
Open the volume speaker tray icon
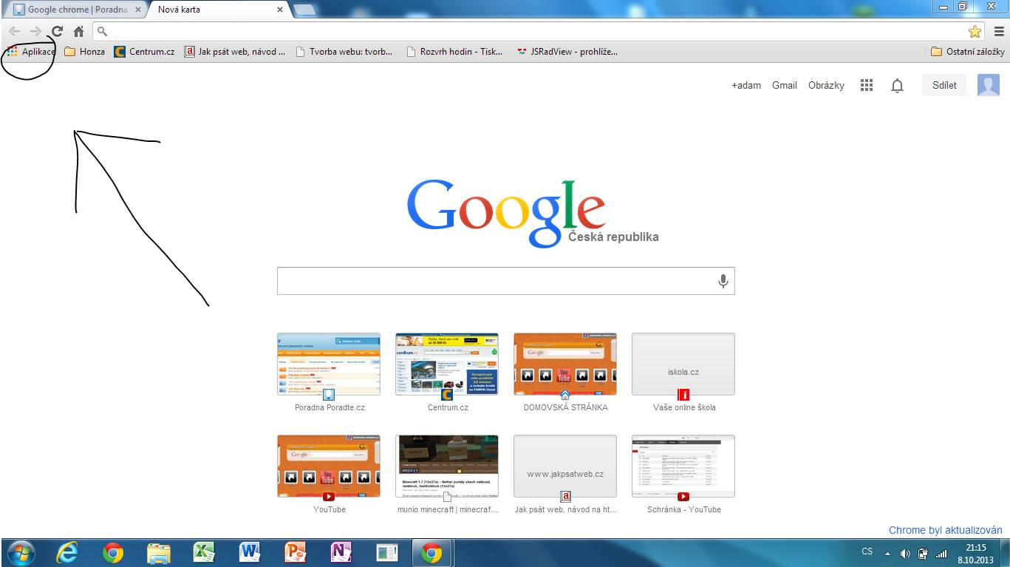[x=905, y=553]
